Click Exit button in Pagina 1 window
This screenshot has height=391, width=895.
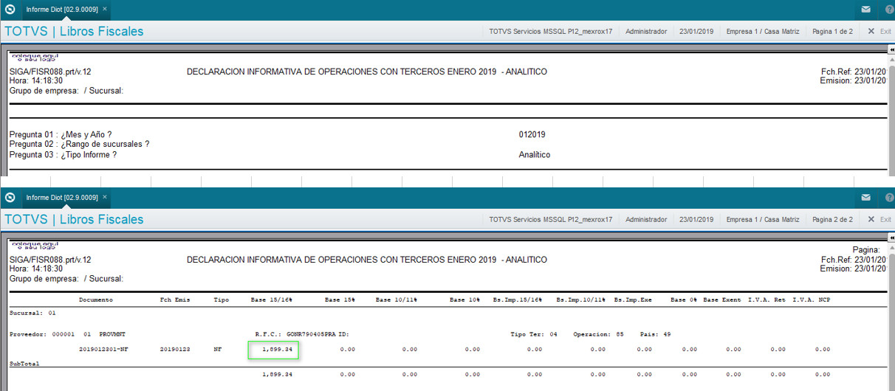[879, 31]
